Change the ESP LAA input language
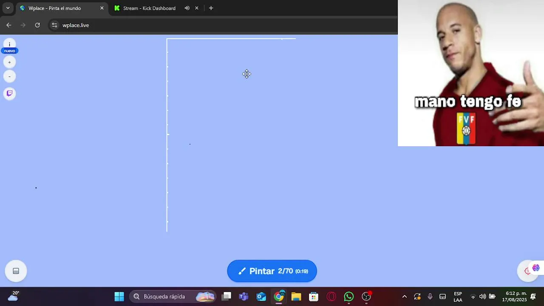Image resolution: width=544 pixels, height=306 pixels. click(x=458, y=297)
